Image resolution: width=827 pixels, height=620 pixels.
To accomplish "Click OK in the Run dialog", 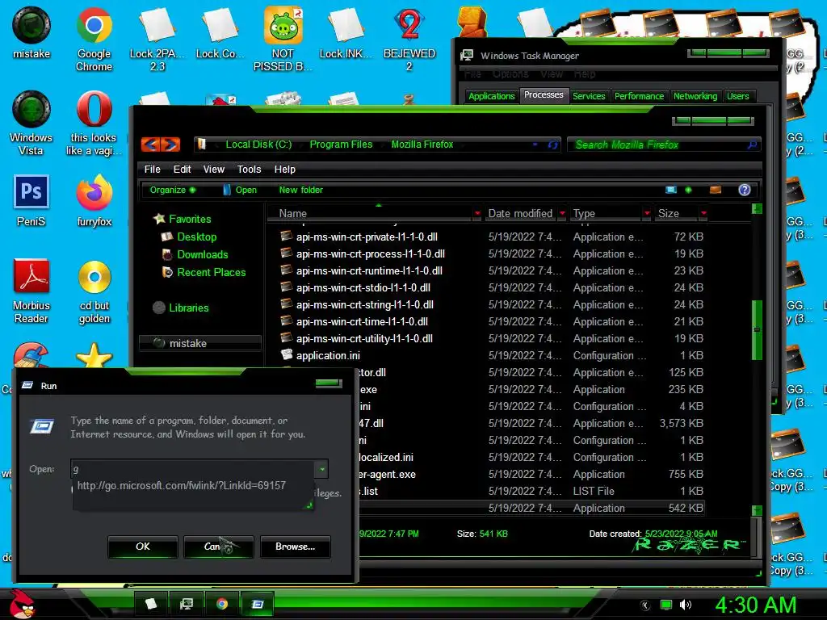I will coord(142,547).
